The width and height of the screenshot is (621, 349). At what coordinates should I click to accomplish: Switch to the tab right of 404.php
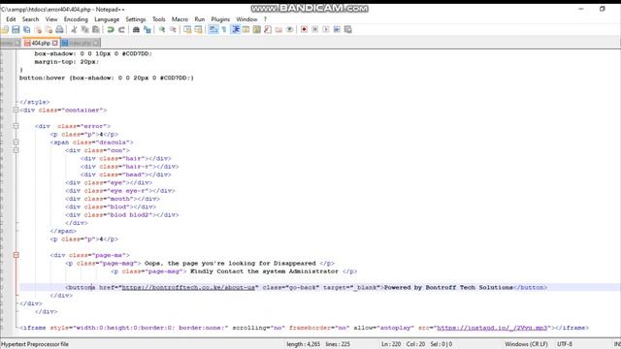coord(81,43)
